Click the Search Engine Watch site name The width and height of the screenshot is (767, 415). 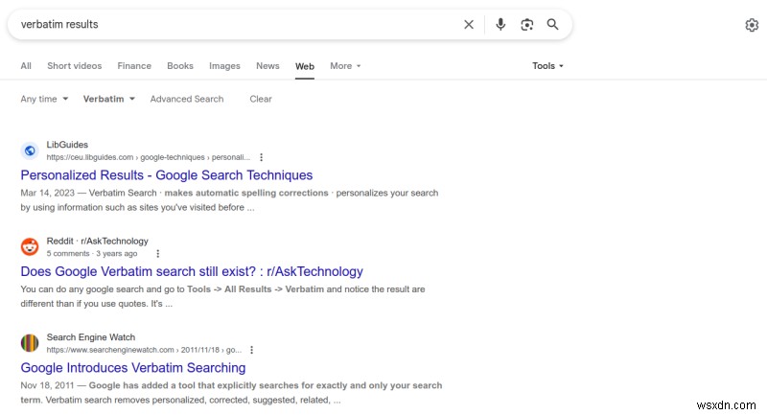click(90, 337)
